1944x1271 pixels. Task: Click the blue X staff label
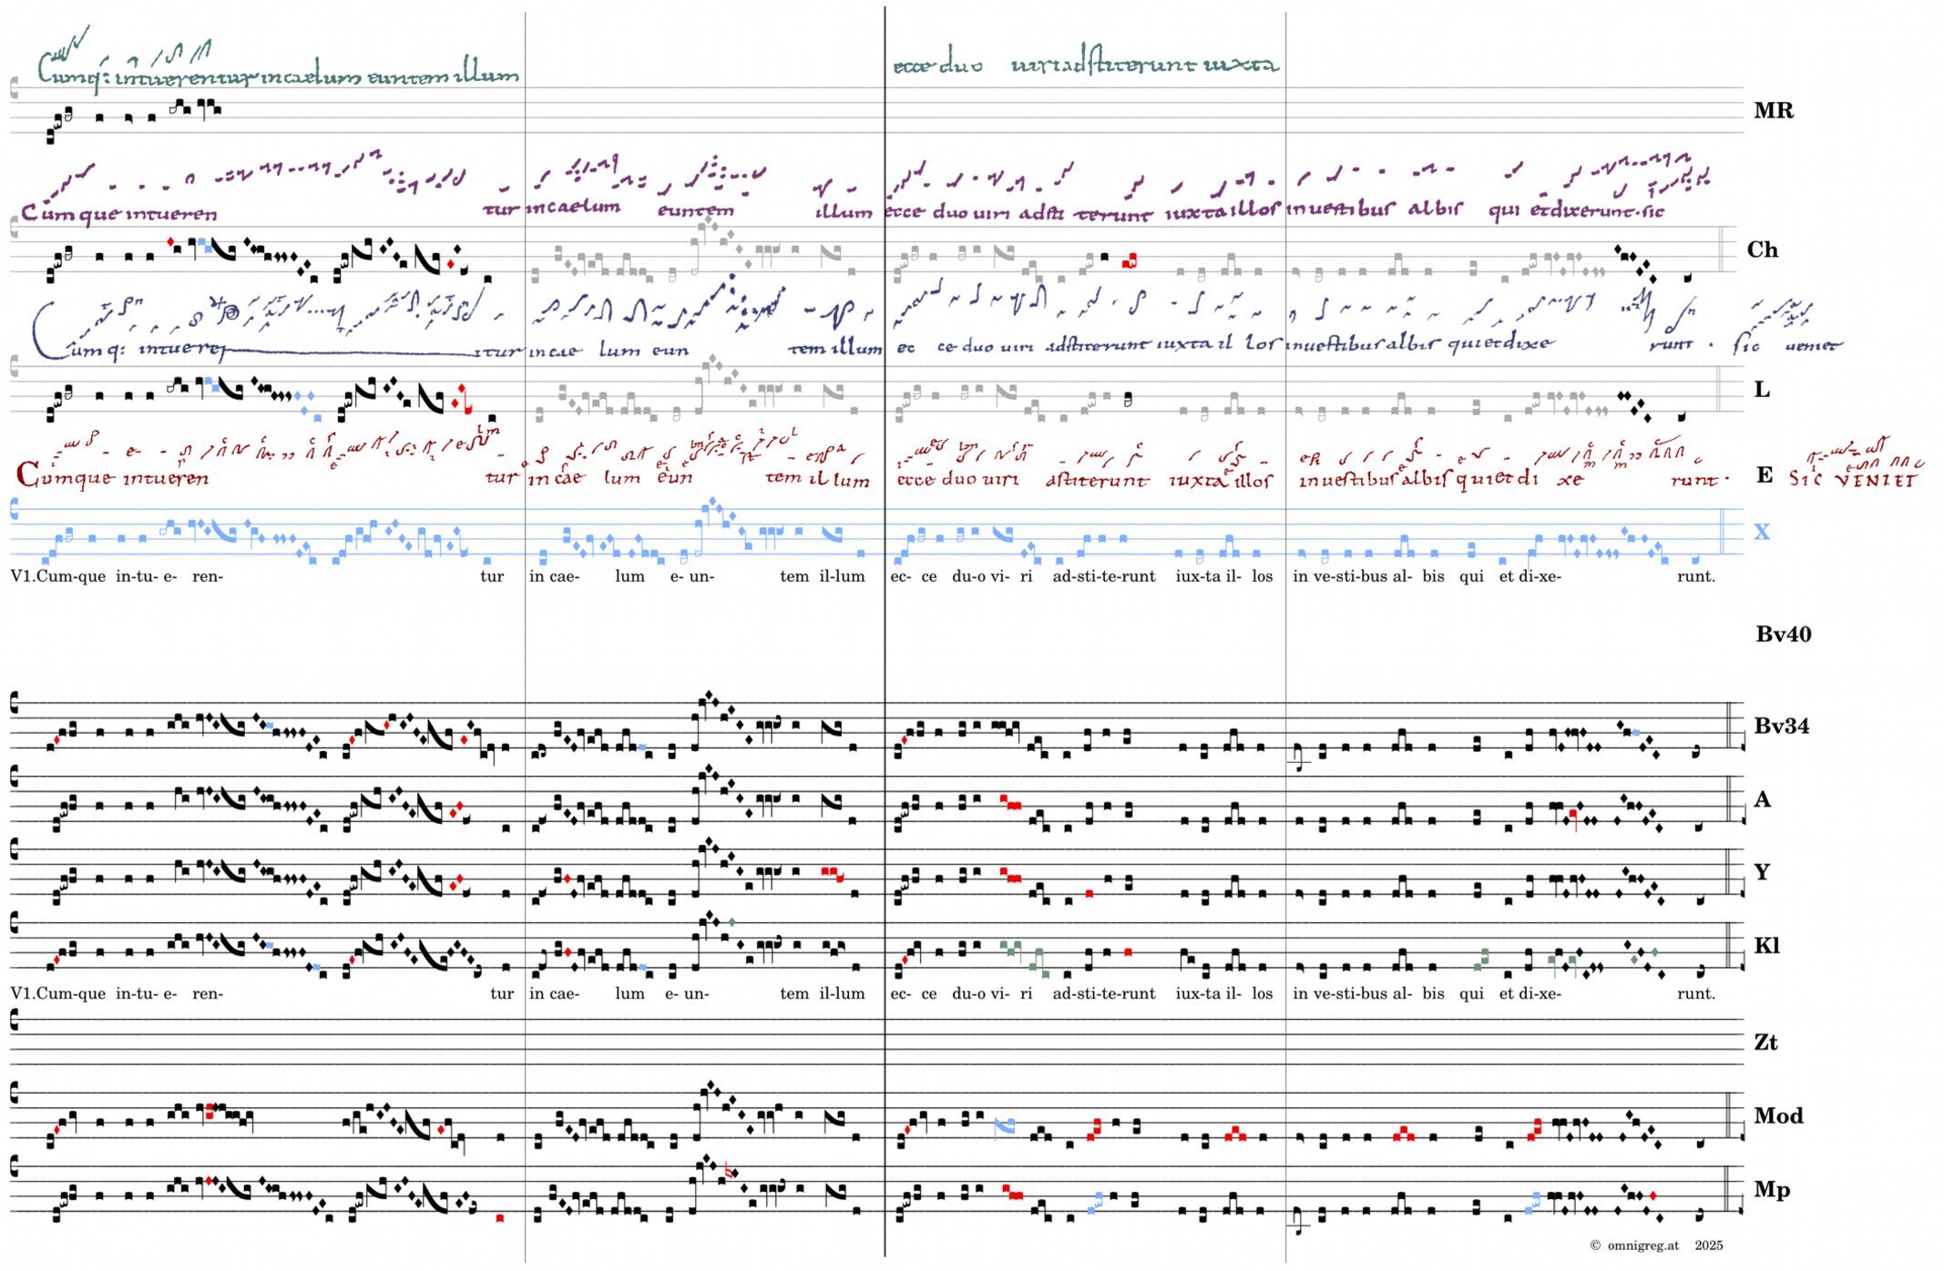click(1761, 532)
